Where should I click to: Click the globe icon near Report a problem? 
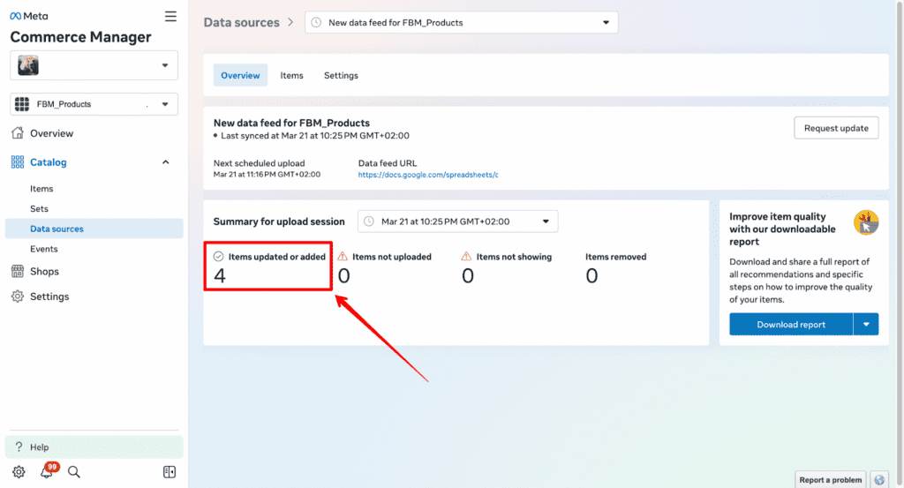coord(879,479)
